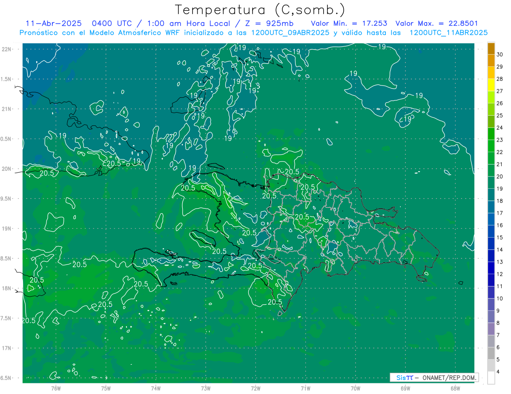Viewport: 511px width, 394px height.
Task: Click the '25' value on the color scale
Action: pyautogui.click(x=500, y=115)
